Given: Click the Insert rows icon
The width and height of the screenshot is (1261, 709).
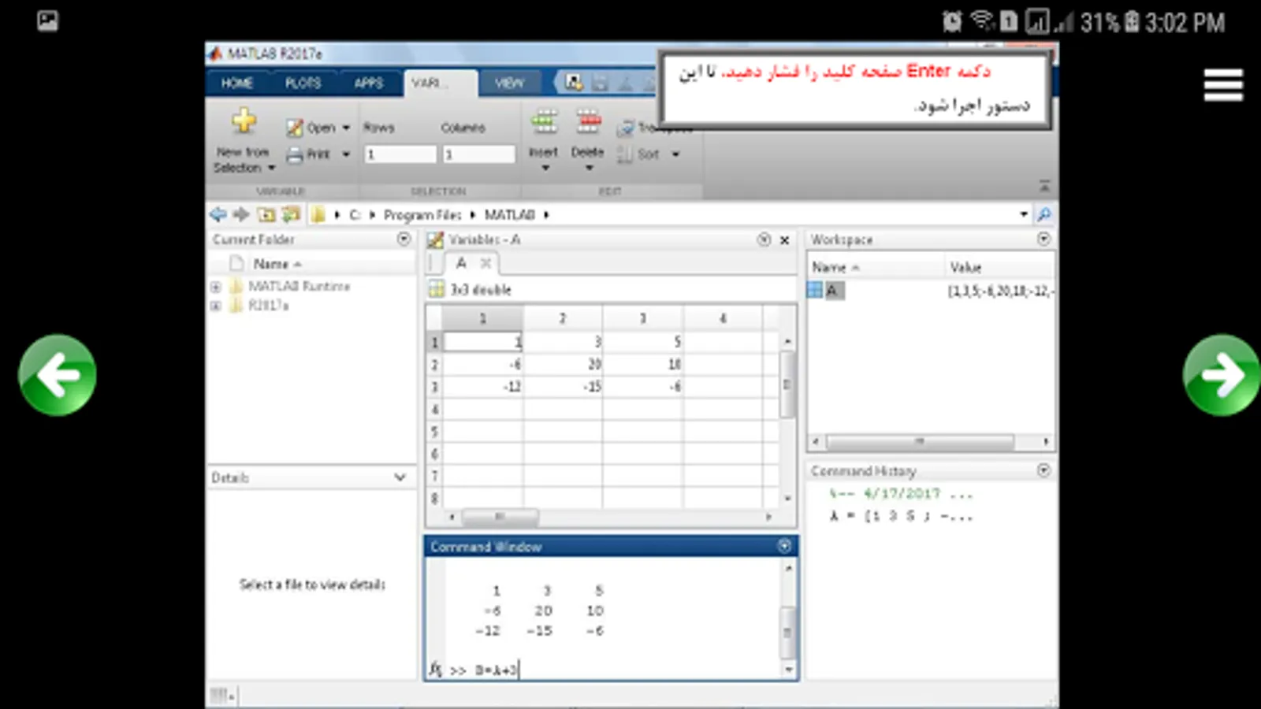Looking at the screenshot, I should [544, 122].
